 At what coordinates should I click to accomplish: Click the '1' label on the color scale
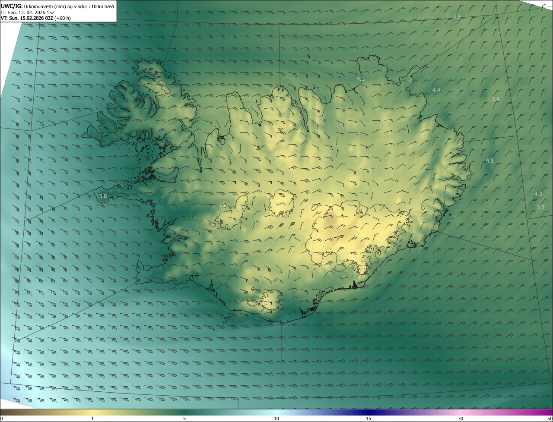pos(92,419)
